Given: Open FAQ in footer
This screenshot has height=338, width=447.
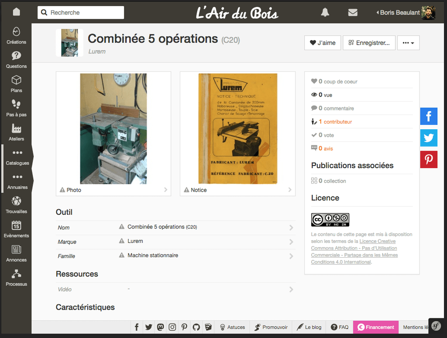Looking at the screenshot, I should click(340, 327).
